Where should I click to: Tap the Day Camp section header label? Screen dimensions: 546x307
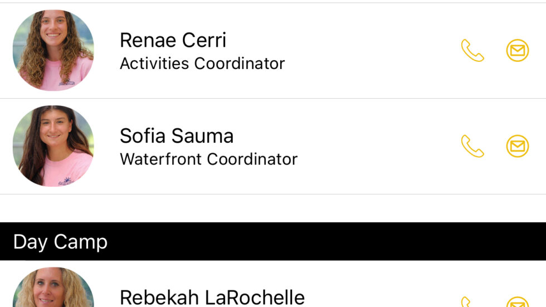(60, 242)
